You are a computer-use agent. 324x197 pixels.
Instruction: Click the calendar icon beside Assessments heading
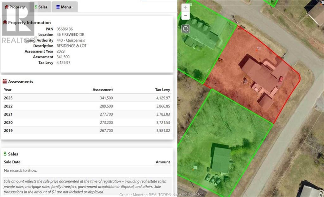(x=5, y=81)
